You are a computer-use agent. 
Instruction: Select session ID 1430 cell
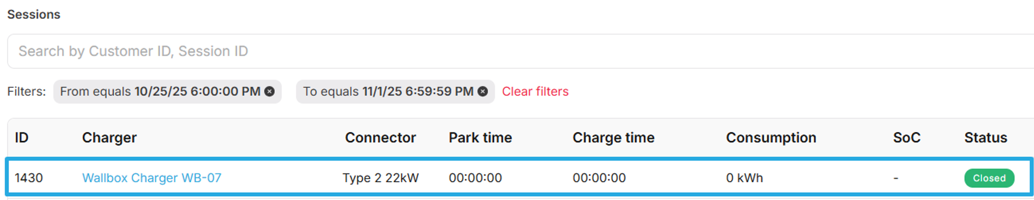tap(29, 178)
